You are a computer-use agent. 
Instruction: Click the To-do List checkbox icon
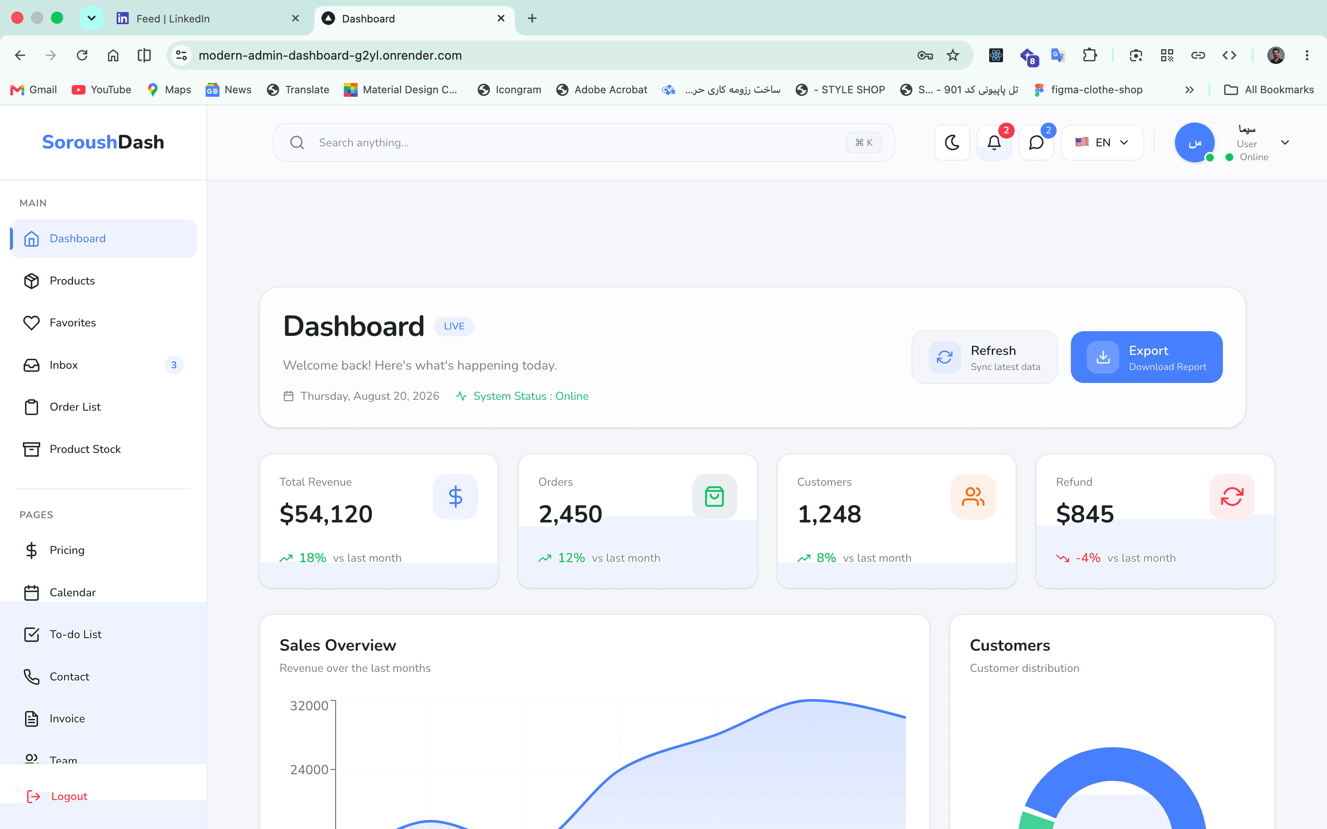pyautogui.click(x=31, y=634)
